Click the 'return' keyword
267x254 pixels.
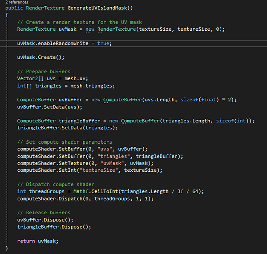click(26, 241)
